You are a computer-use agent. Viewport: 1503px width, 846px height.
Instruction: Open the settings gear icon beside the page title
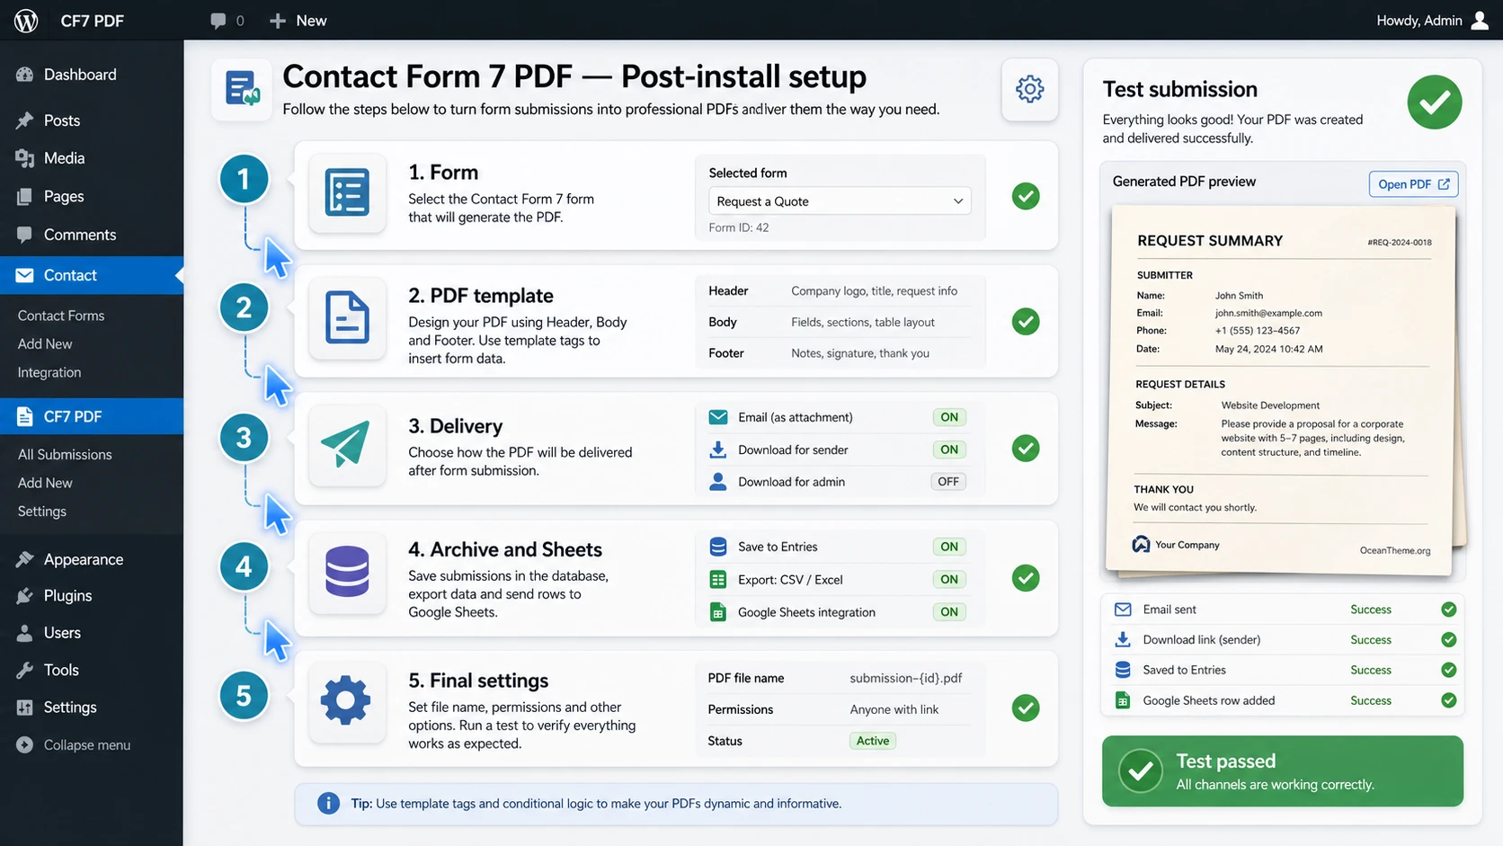pyautogui.click(x=1029, y=89)
